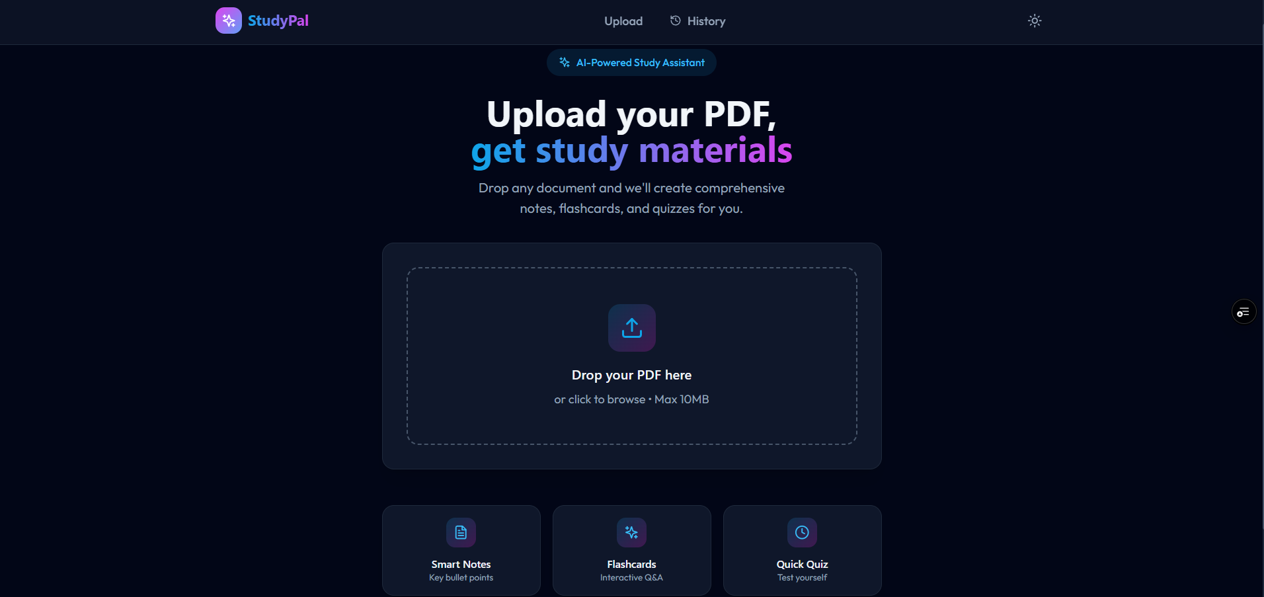Open the StudyPal home link text
Image resolution: width=1264 pixels, height=597 pixels.
pos(278,20)
